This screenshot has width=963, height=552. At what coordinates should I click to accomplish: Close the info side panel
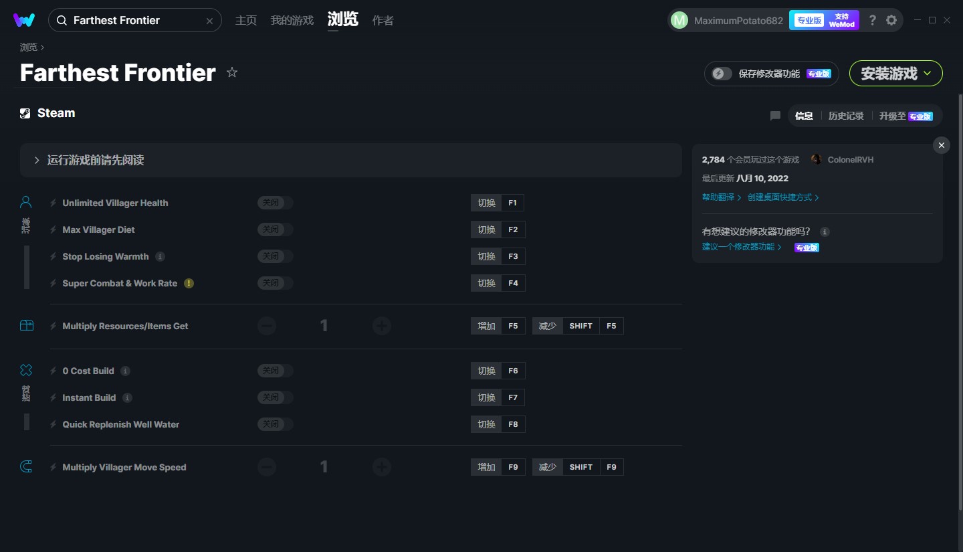tap(942, 145)
